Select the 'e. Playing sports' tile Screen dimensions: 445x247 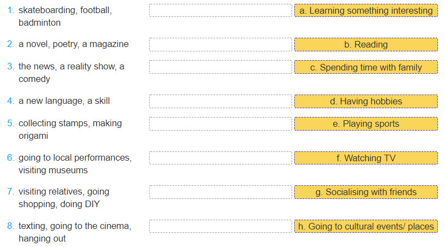coord(366,124)
